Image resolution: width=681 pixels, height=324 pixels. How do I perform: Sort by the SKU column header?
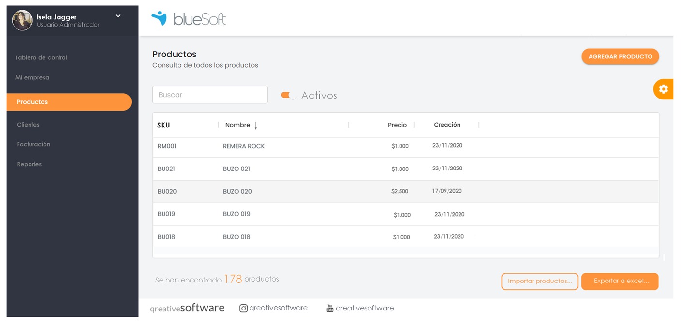pos(163,125)
